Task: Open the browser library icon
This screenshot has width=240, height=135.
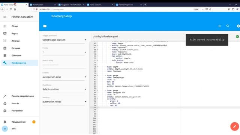Action: coord(229,9)
